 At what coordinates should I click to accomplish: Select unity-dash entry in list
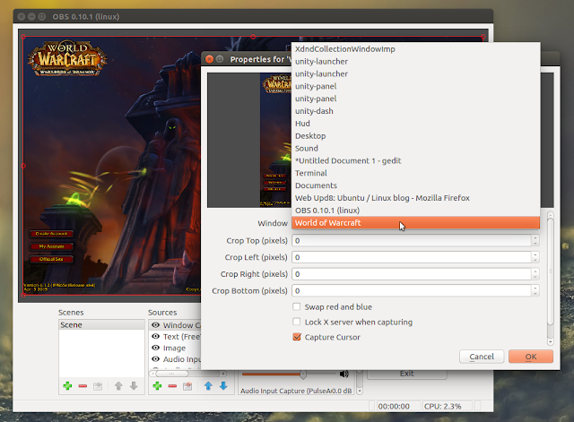pos(415,111)
